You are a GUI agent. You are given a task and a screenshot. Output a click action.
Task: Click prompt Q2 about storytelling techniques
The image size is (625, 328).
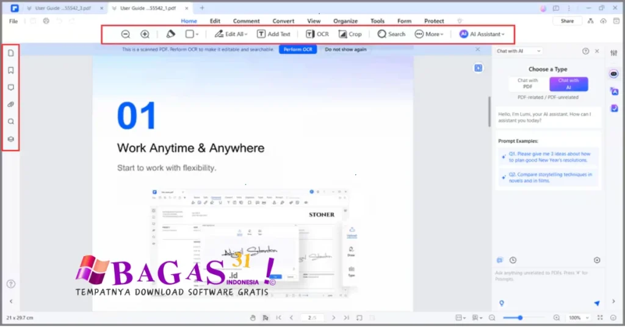point(549,177)
